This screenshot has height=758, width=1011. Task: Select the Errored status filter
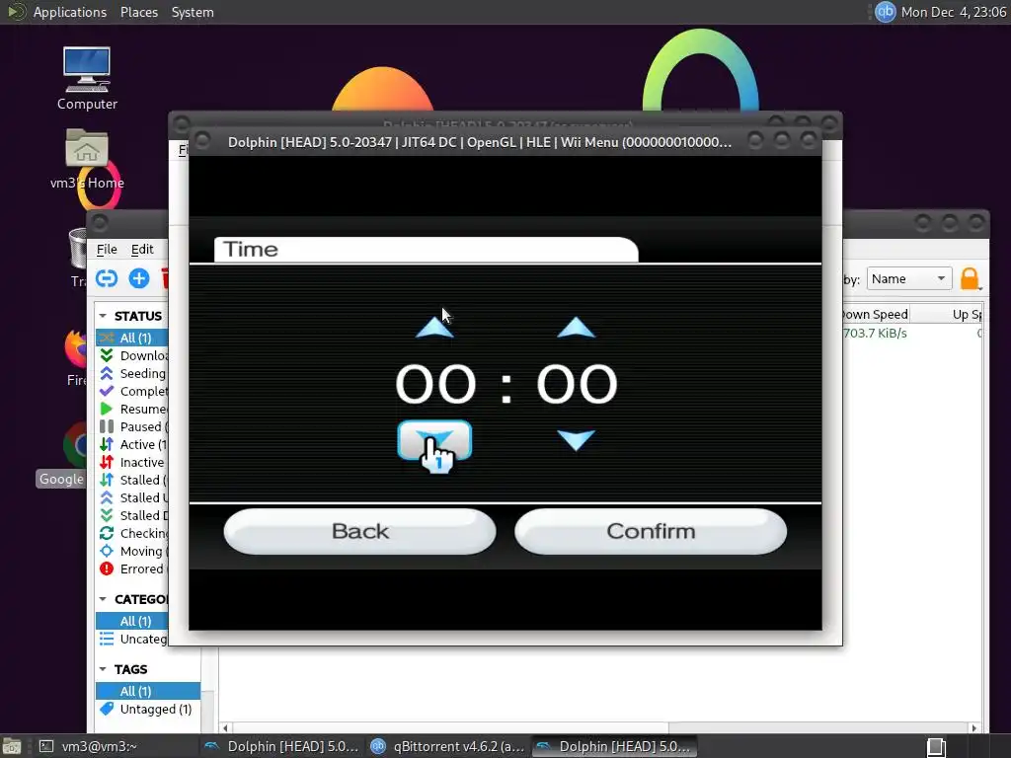coord(132,569)
